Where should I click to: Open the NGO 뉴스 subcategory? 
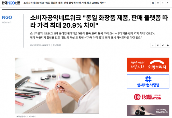click(7, 23)
